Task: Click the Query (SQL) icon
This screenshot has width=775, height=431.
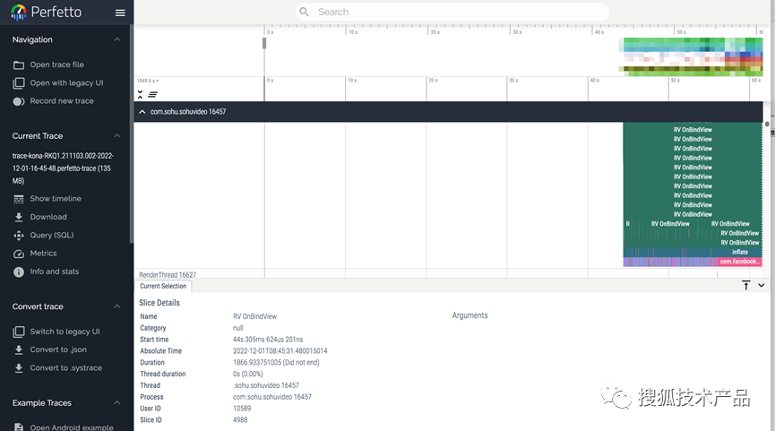Action: (19, 236)
